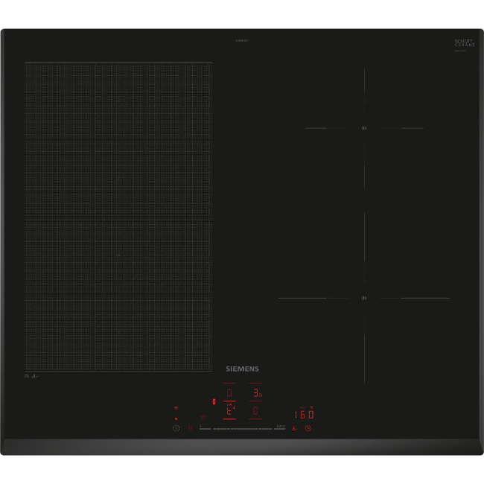Select the bottom-left zone display
The width and height of the screenshot is (484, 484).
tap(229, 410)
